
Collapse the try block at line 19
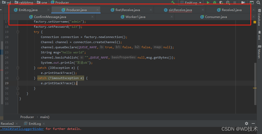tap(18, 32)
